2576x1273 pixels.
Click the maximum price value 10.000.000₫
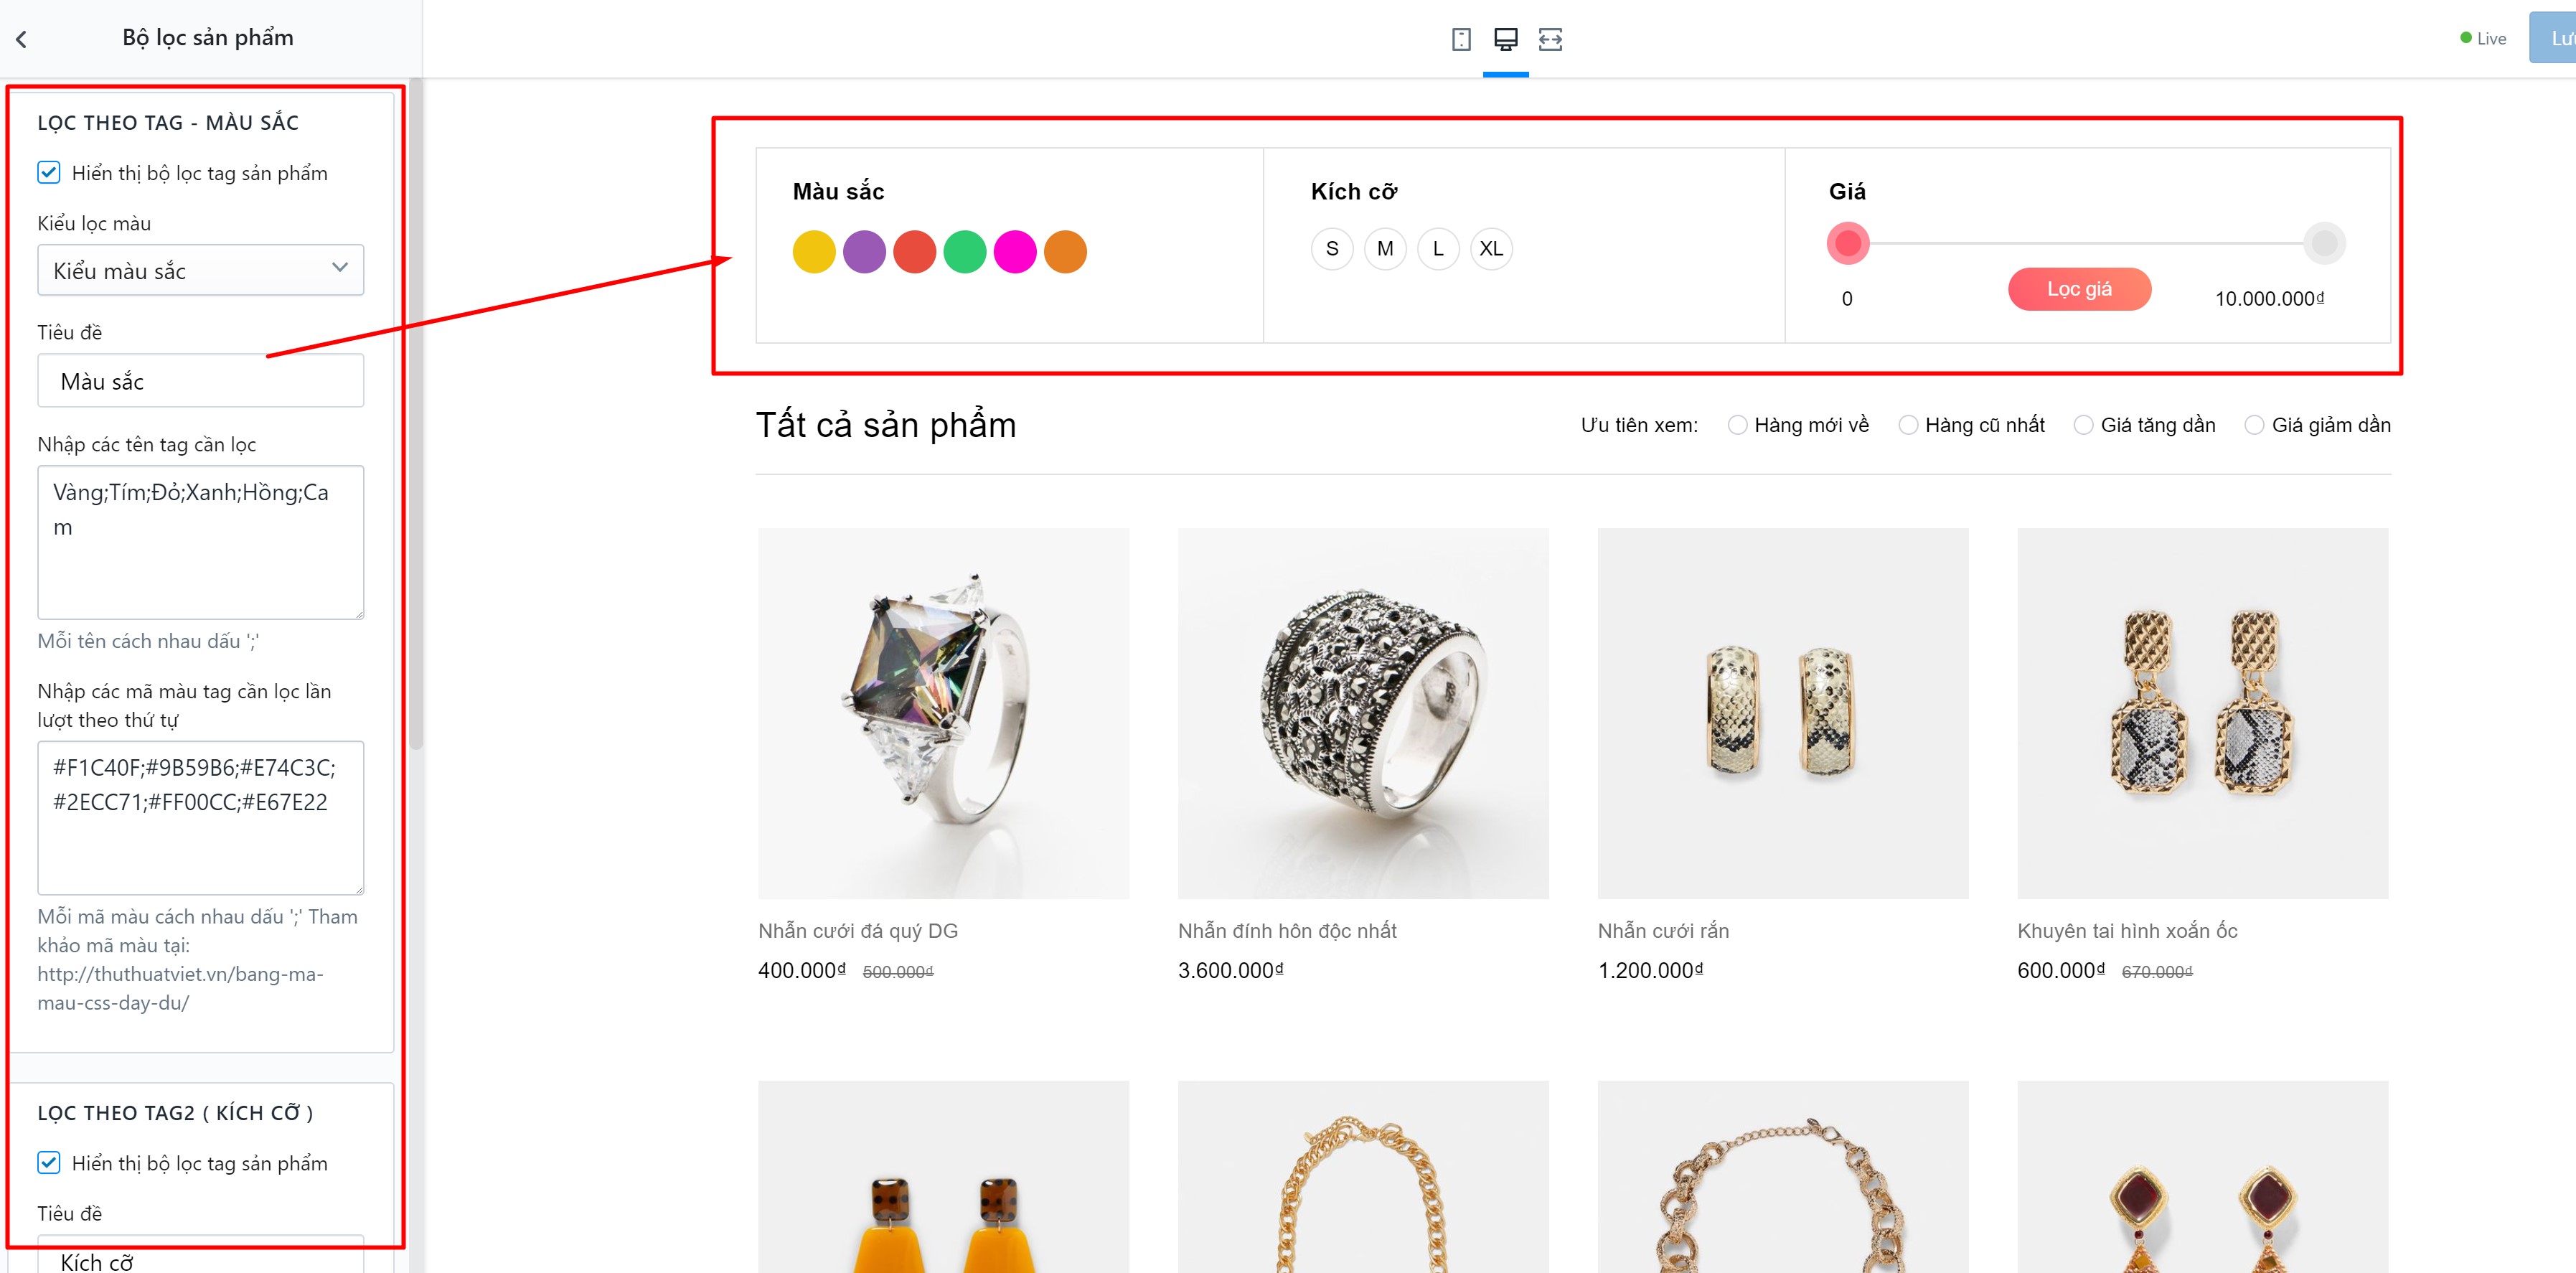(2269, 298)
